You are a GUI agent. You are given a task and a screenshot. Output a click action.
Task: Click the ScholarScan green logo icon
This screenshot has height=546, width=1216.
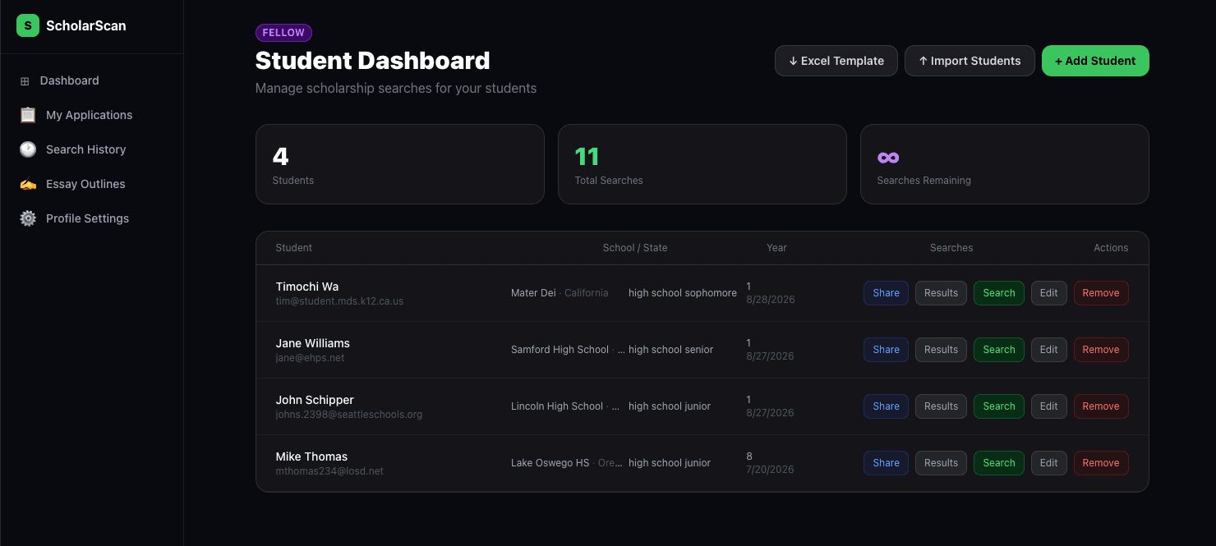28,25
